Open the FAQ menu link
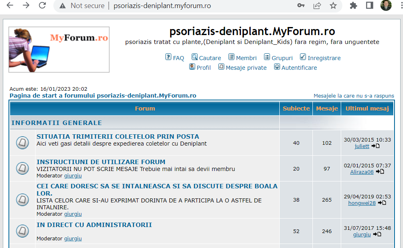 178,58
